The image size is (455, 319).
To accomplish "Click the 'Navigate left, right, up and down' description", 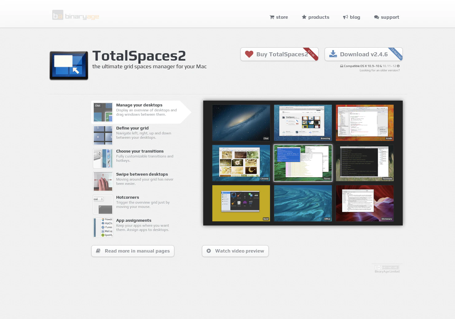I will [144, 135].
